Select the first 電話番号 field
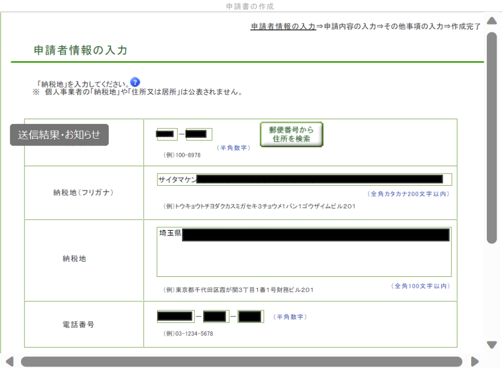Viewport: 502px width, 368px height. [176, 317]
